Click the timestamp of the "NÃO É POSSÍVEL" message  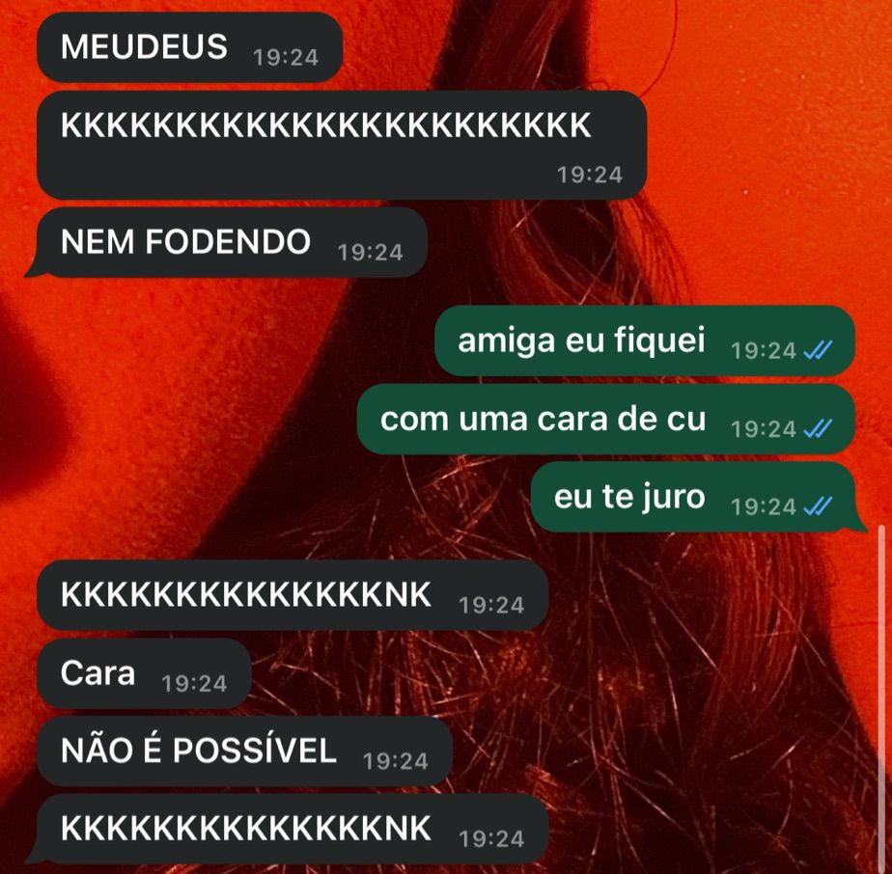pyautogui.click(x=396, y=761)
